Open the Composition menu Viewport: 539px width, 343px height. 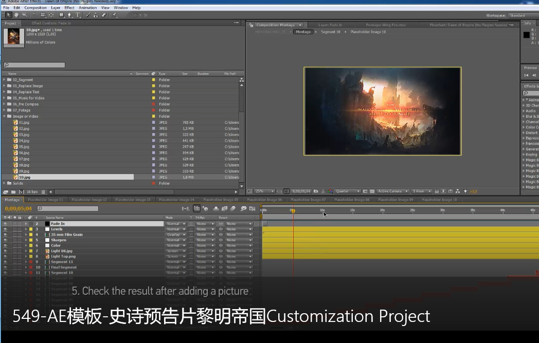[35, 8]
